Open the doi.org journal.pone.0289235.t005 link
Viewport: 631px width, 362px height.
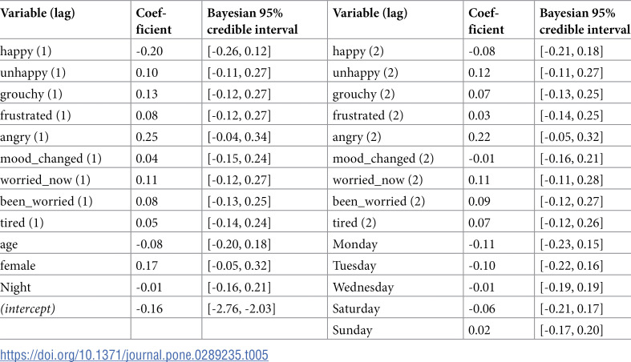point(134,355)
